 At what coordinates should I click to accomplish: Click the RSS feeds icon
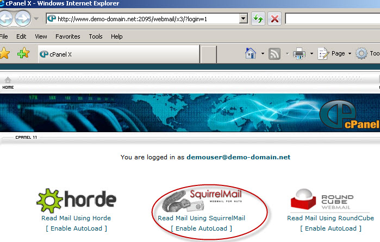pos(275,54)
